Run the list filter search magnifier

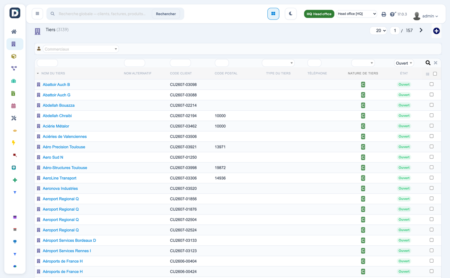428,63
